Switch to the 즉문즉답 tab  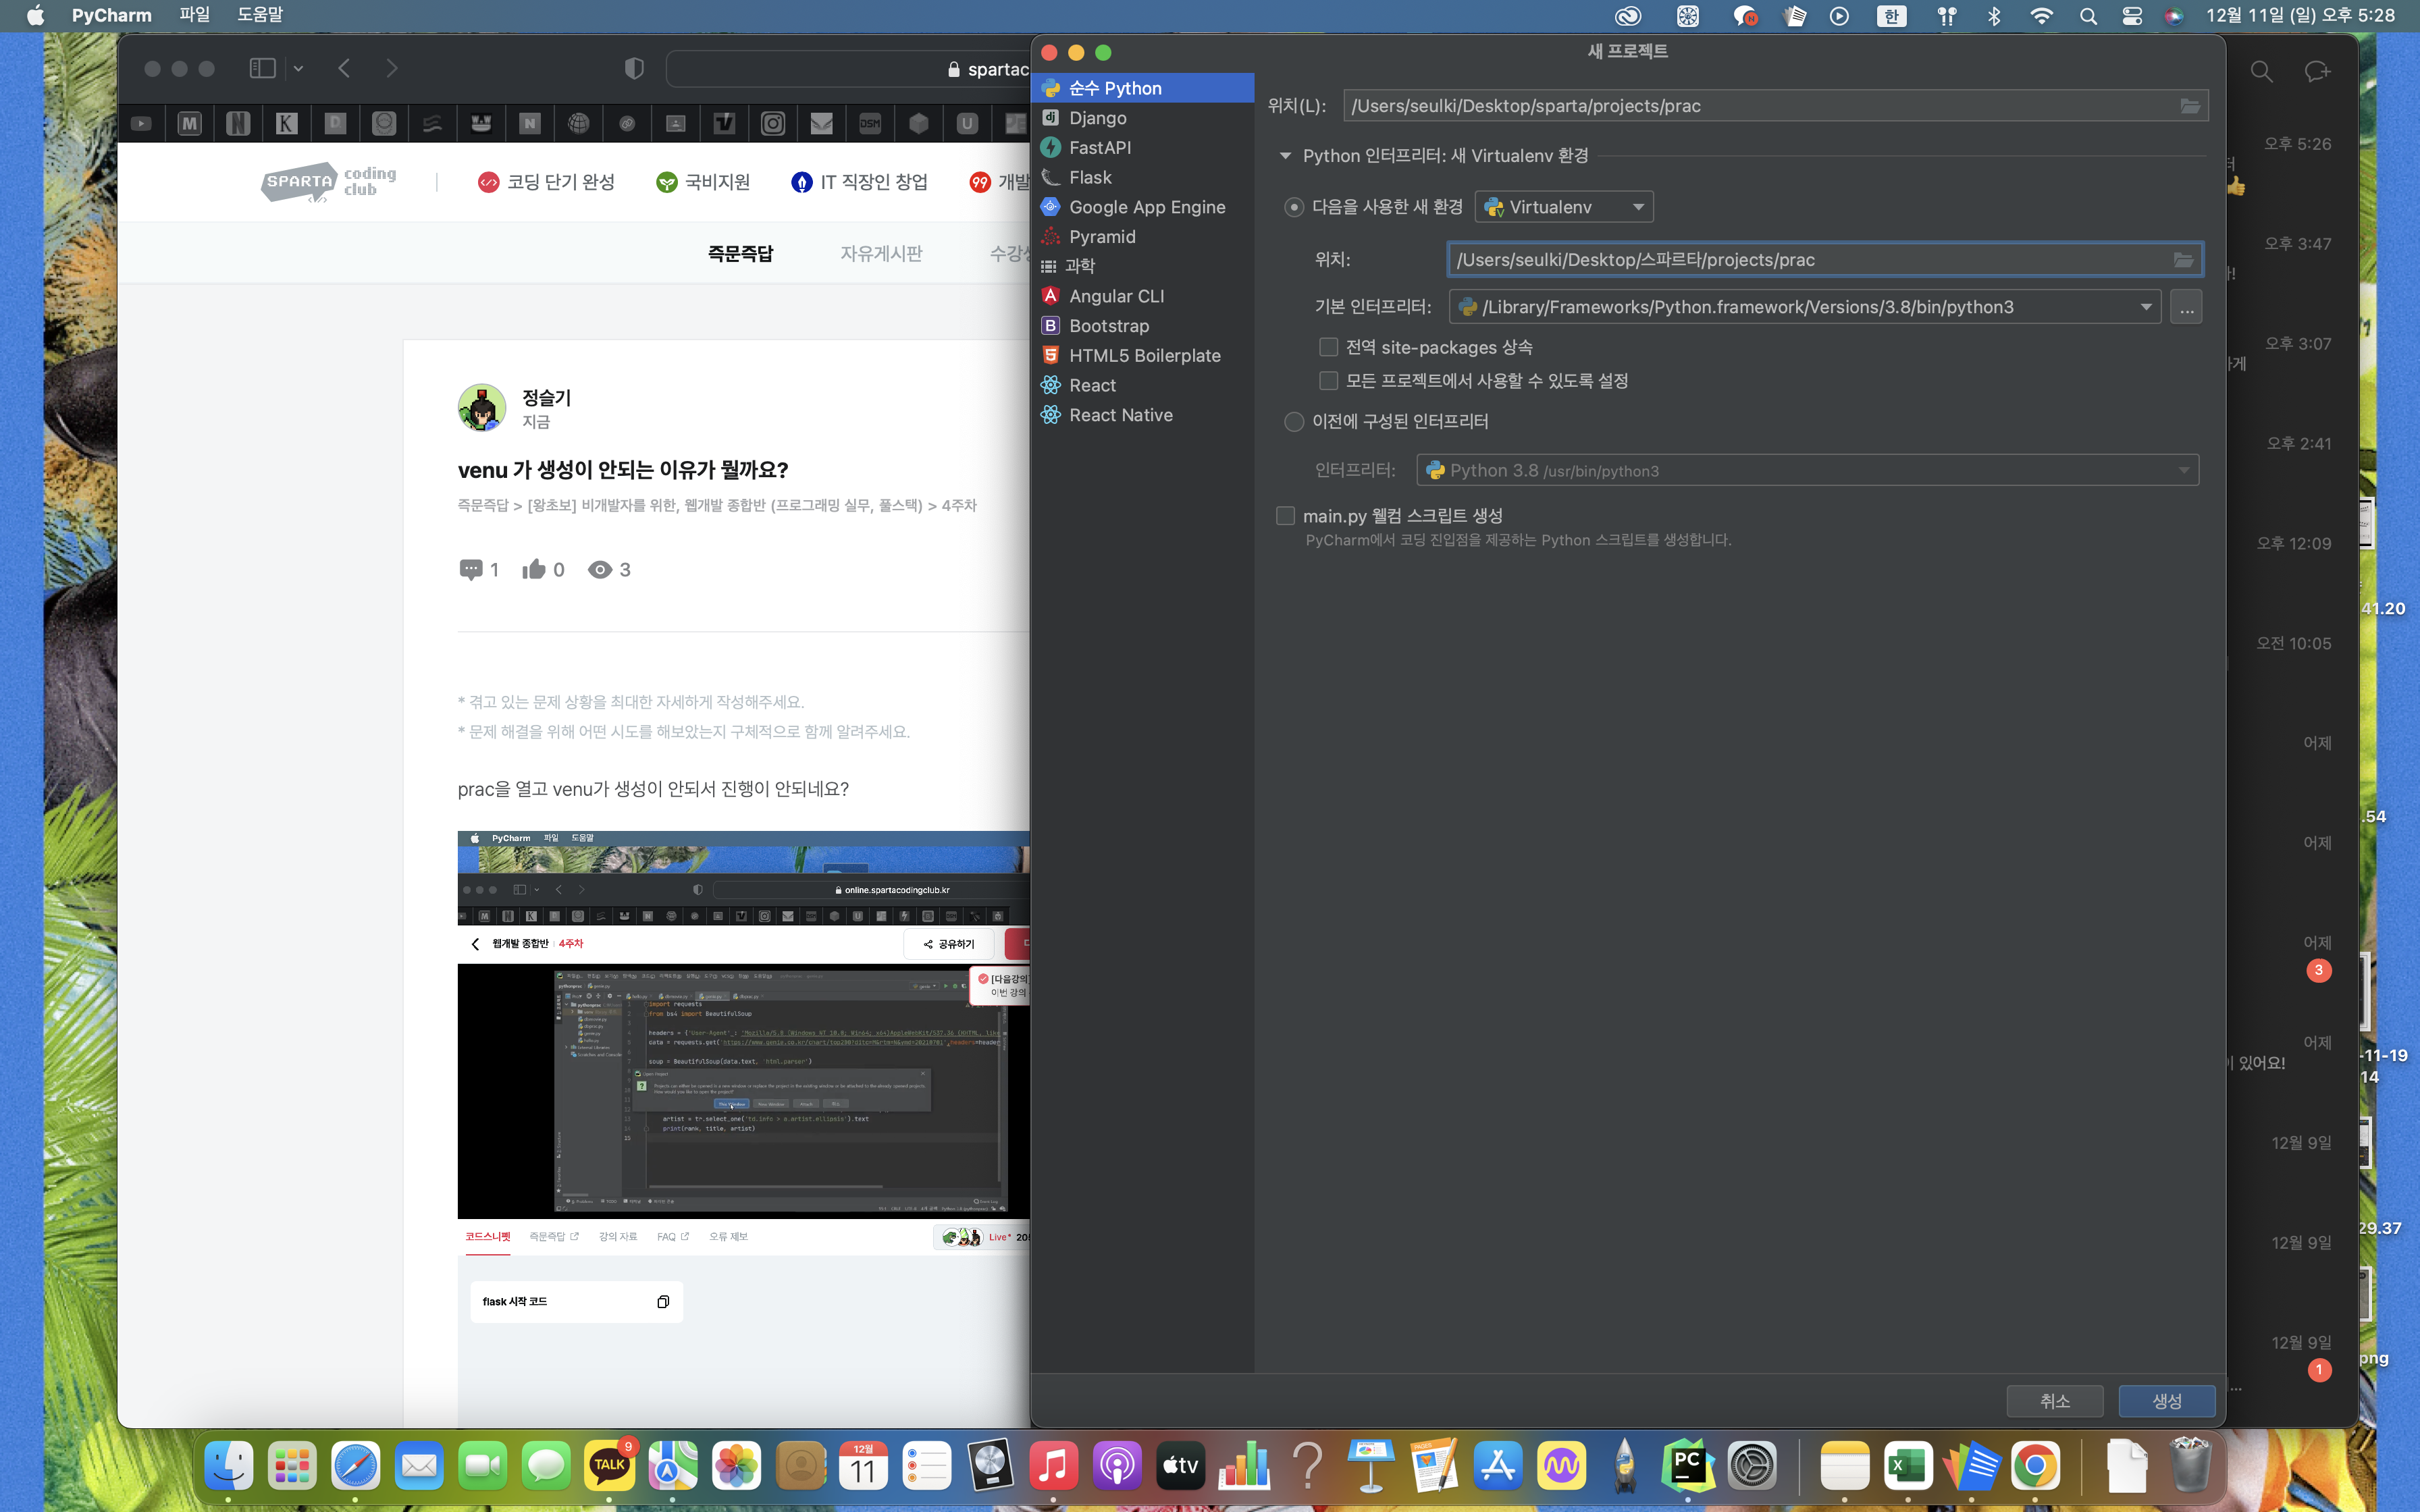[x=740, y=254]
